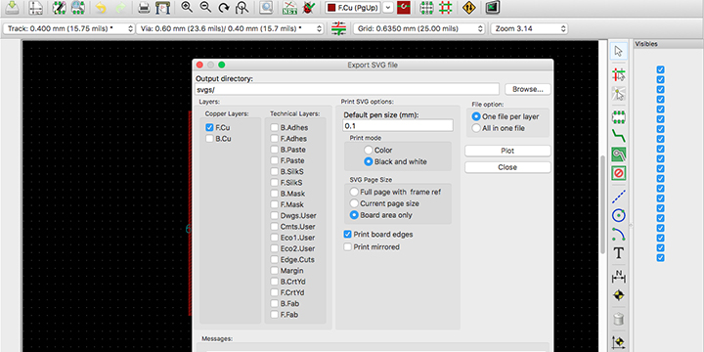The height and width of the screenshot is (352, 704).
Task: Select One file per layer option
Action: (x=476, y=116)
